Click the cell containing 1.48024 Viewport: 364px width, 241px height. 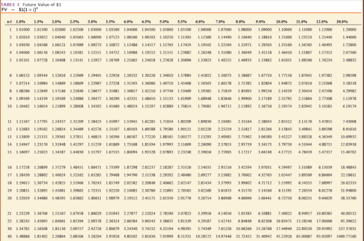[131, 107]
